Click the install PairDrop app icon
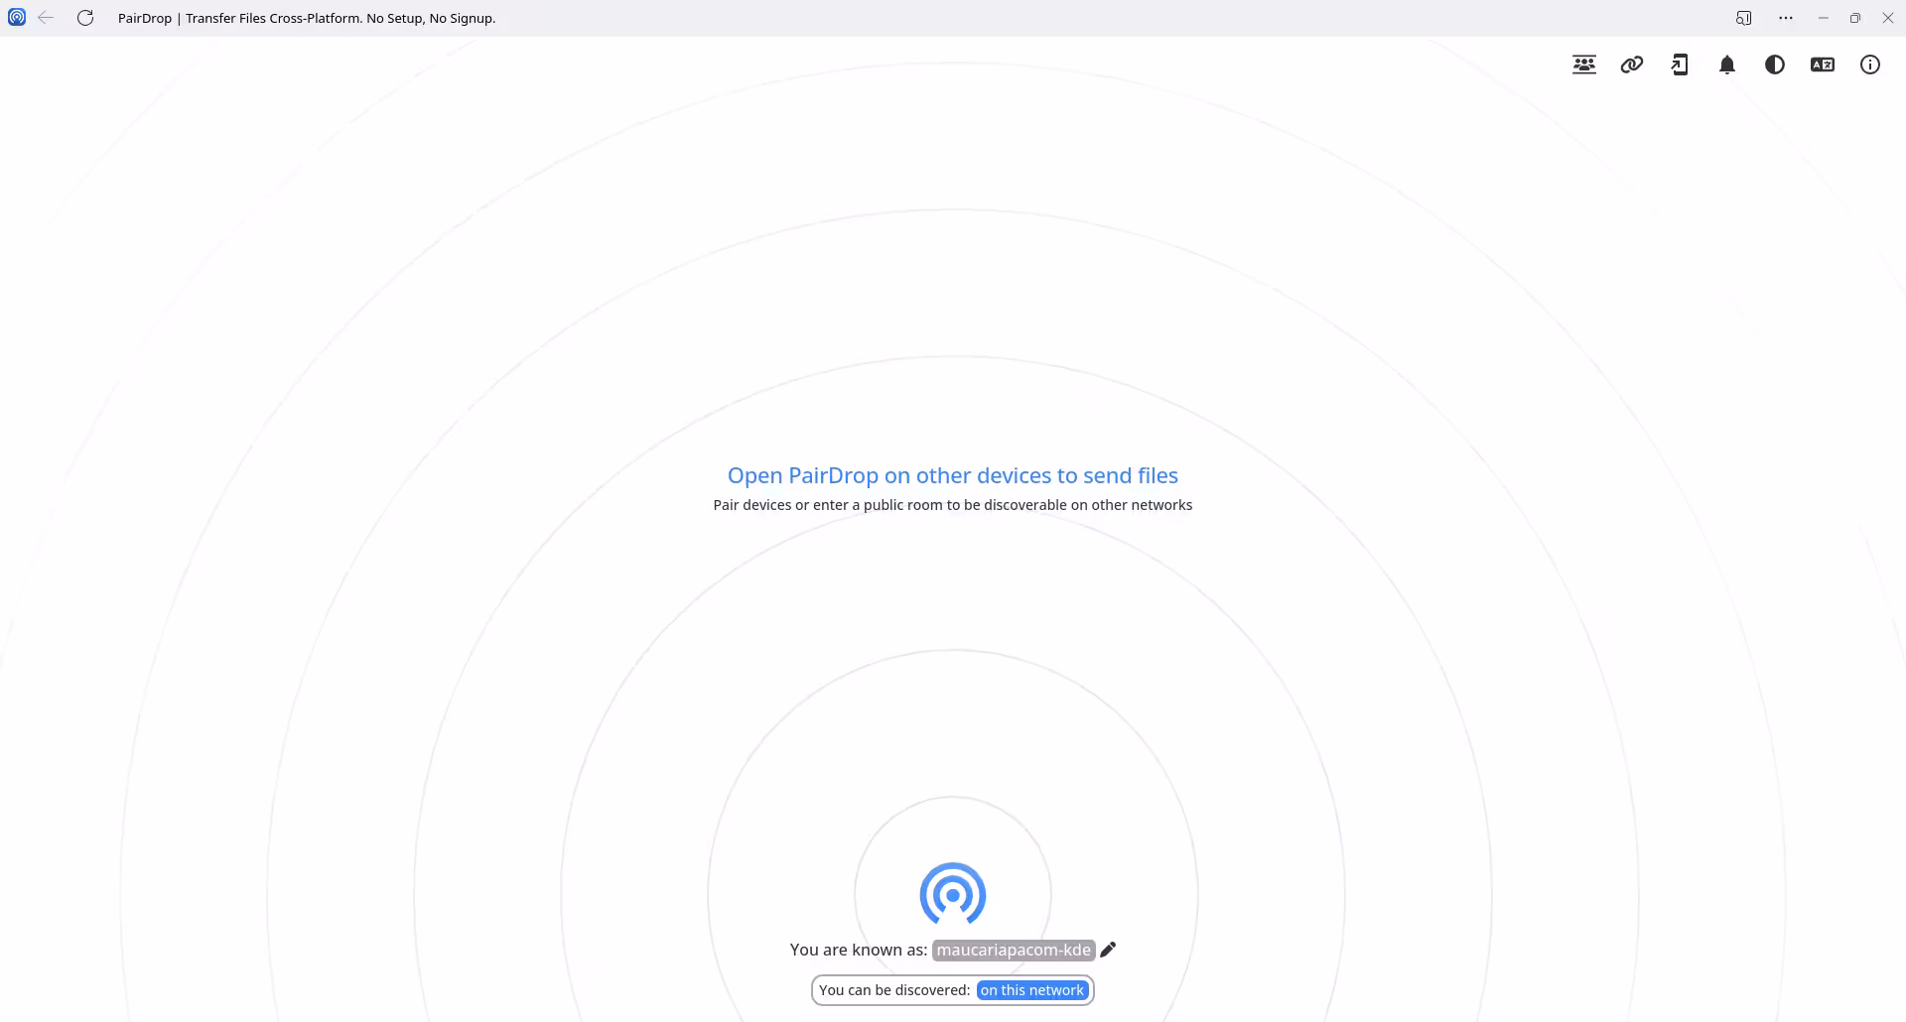The image size is (1906, 1022). click(x=1680, y=64)
